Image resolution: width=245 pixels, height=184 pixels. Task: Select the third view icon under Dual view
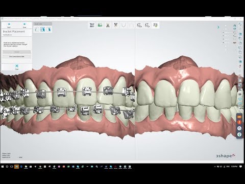(x=49, y=29)
